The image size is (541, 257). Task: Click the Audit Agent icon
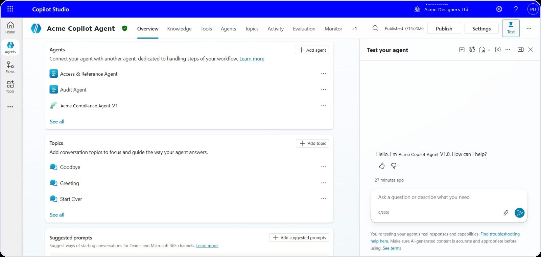pos(54,89)
